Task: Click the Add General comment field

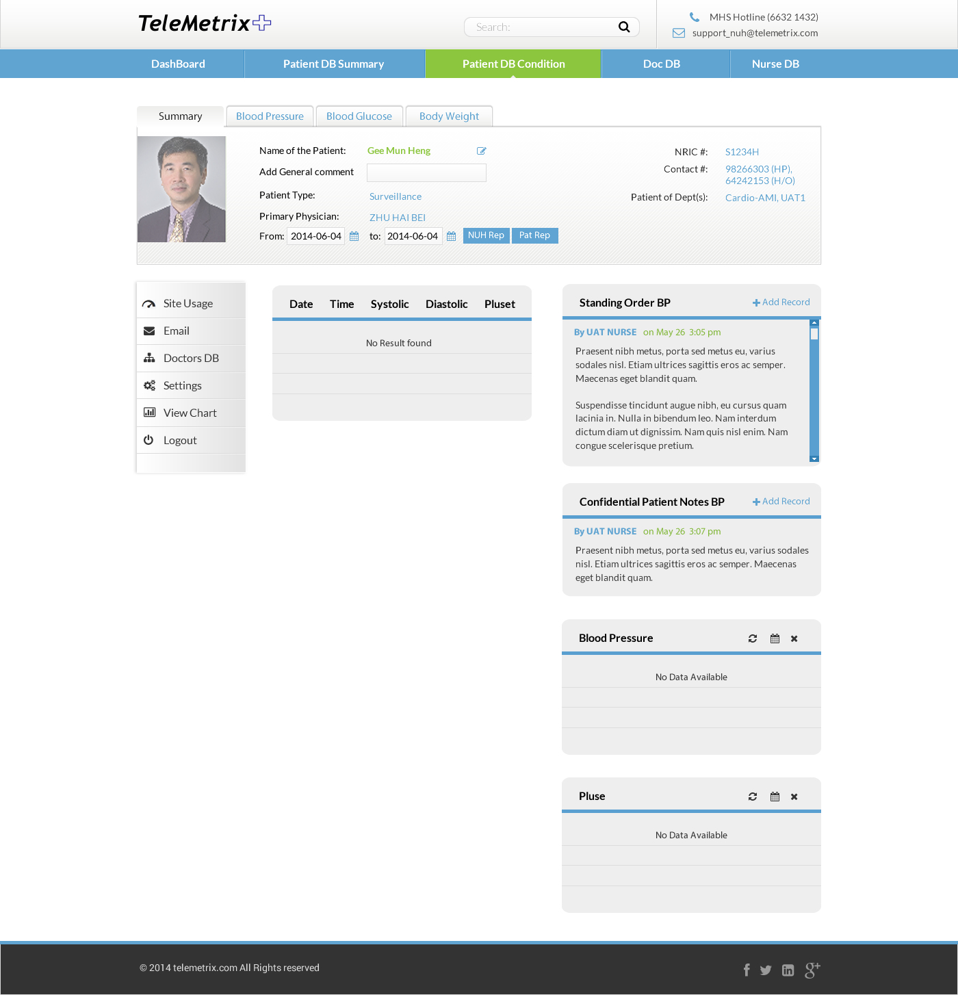Action: (426, 172)
